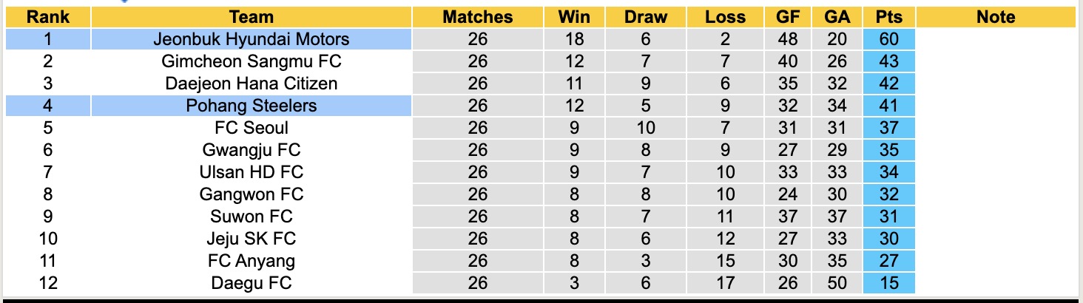Select the Draw column header
1083x303 pixels.
coord(645,17)
